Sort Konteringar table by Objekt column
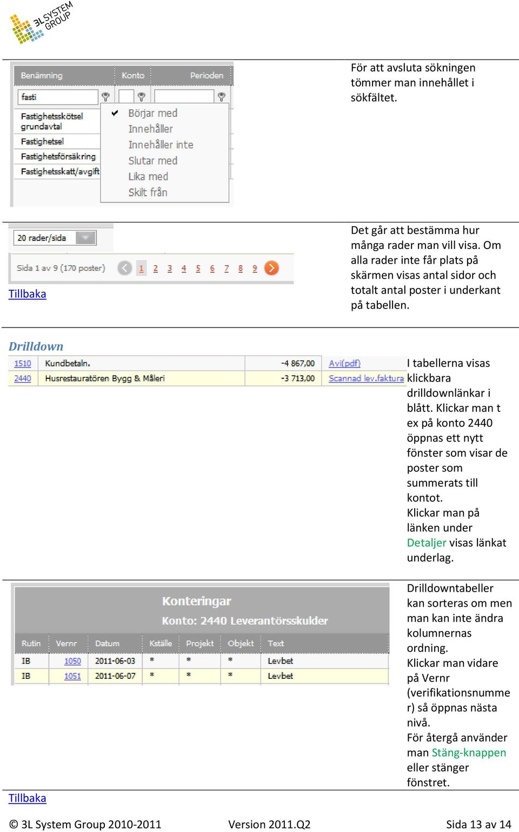519x832 pixels. [x=241, y=643]
